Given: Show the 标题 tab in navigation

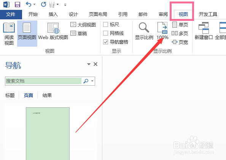Looking at the screenshot, I should 10,96.
